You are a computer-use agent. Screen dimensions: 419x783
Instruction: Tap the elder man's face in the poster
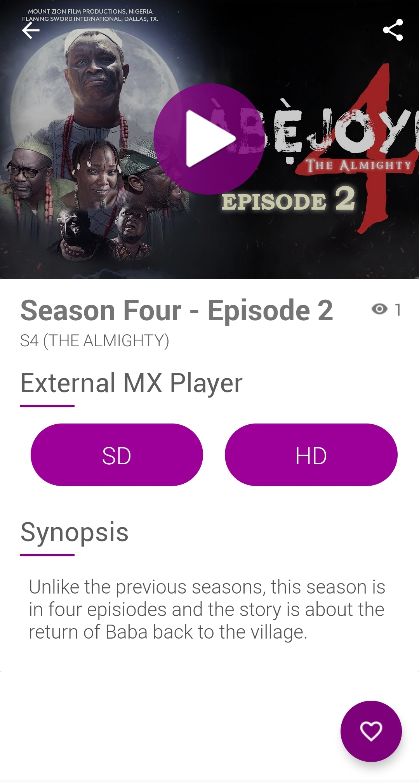92,69
